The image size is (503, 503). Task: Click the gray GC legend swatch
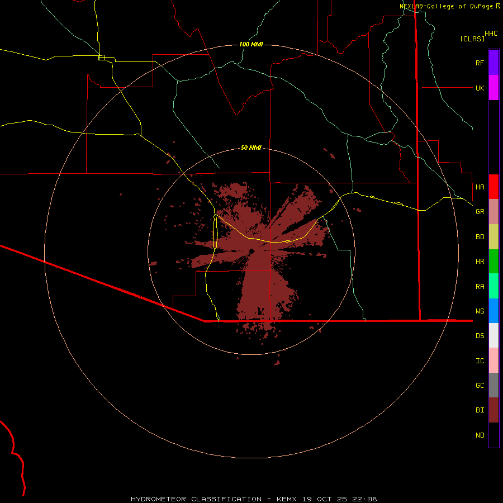pos(493,385)
